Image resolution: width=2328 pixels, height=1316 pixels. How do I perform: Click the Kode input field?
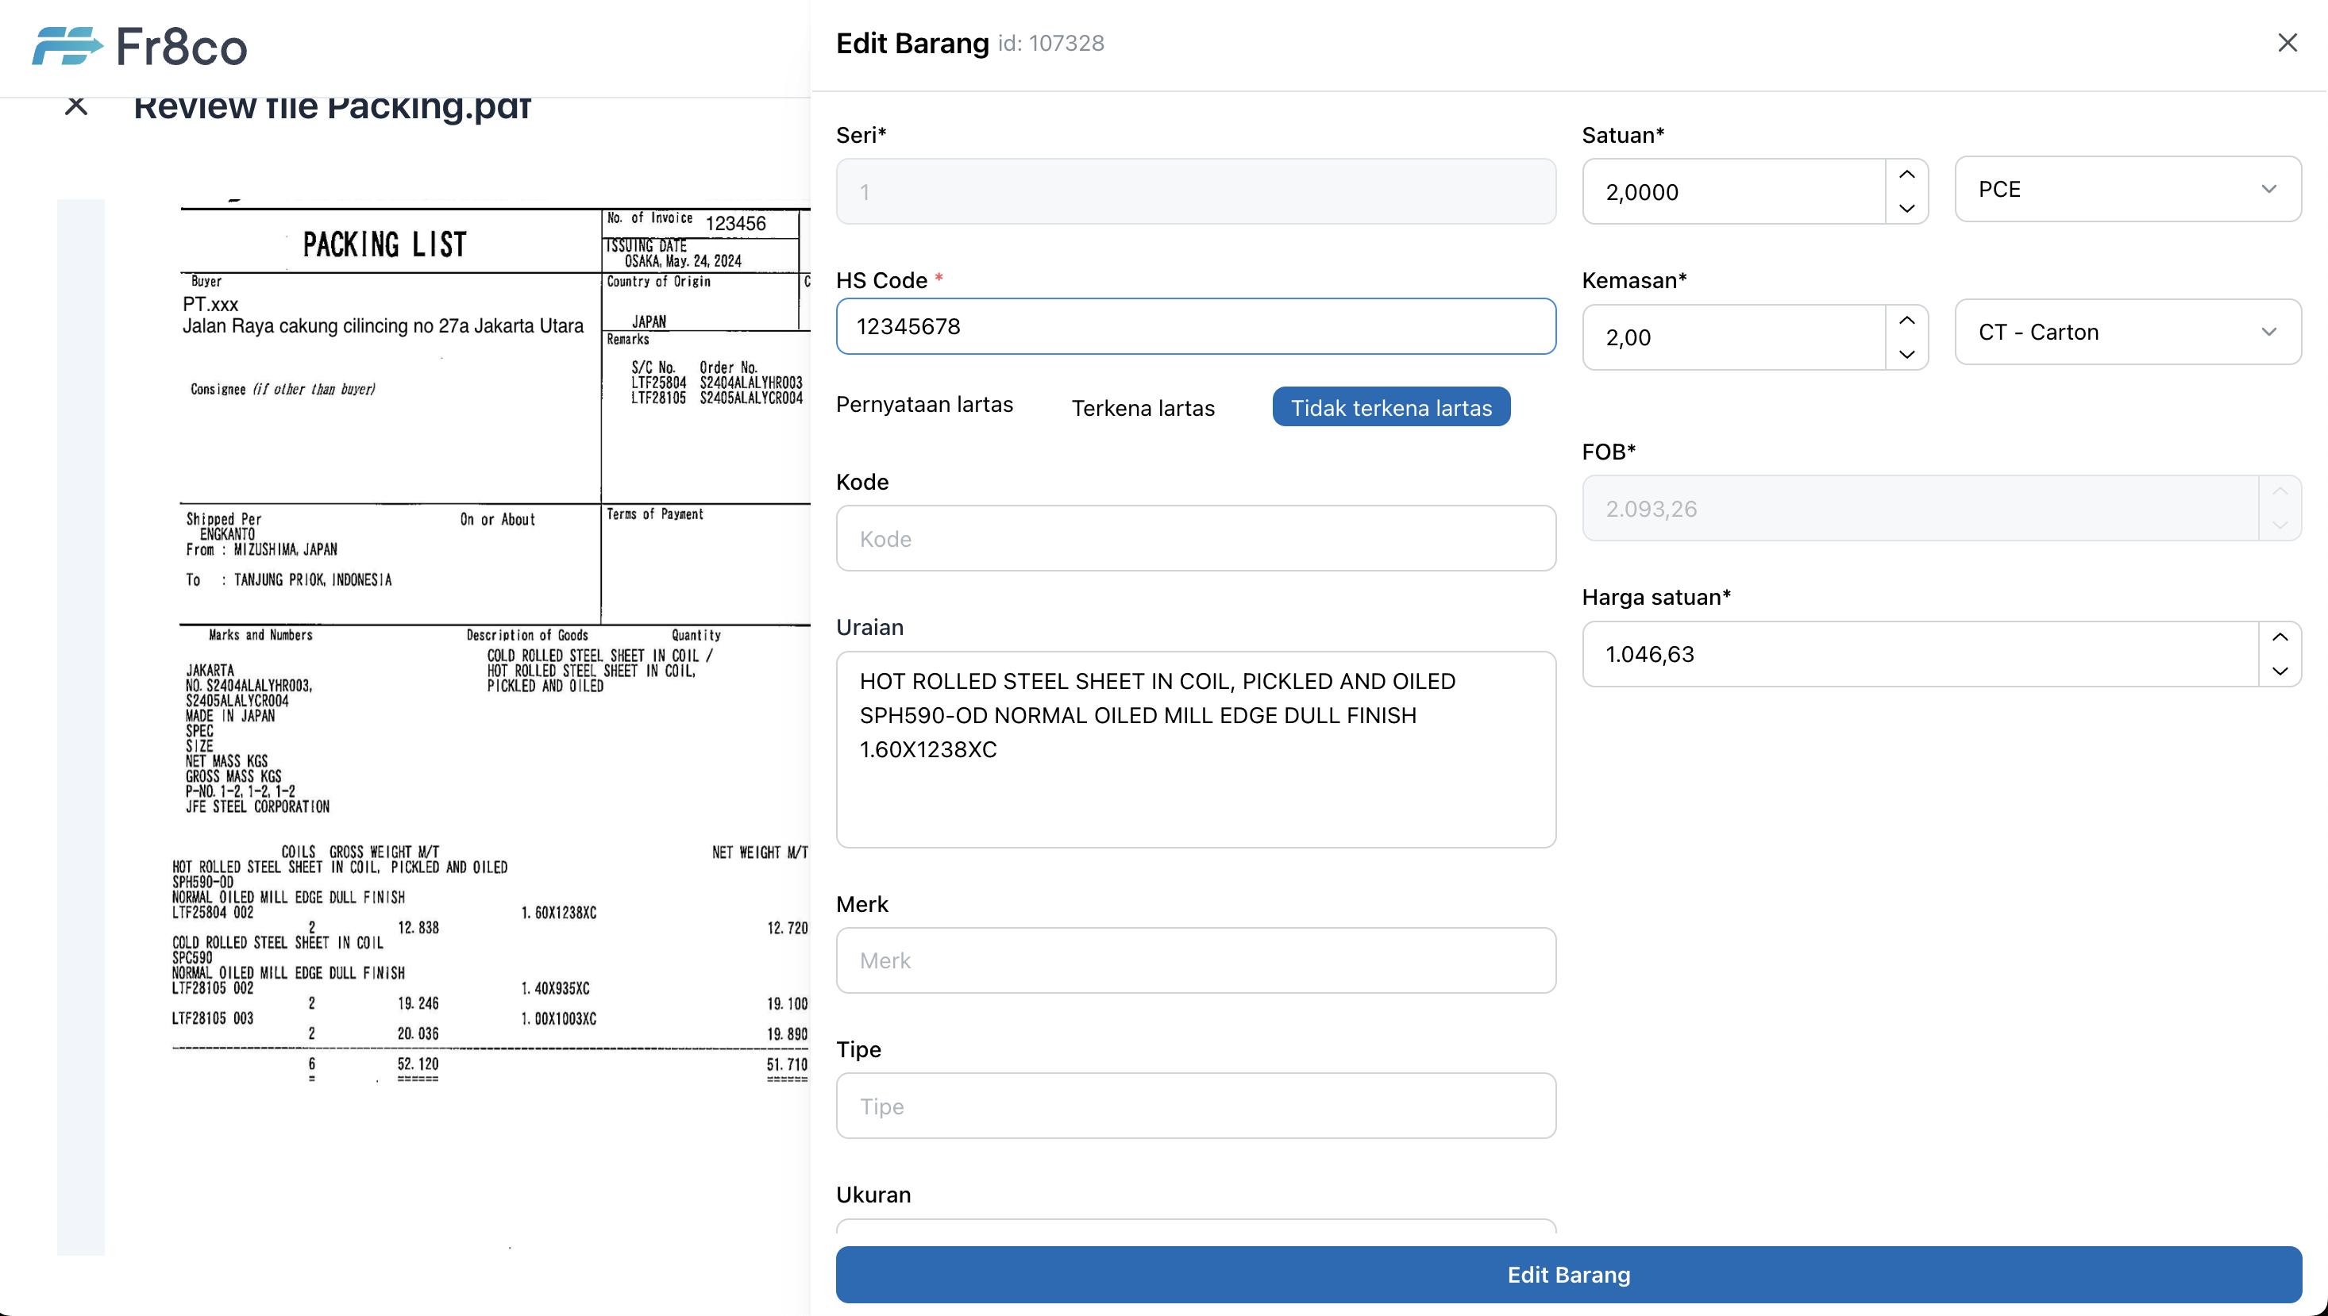1195,539
